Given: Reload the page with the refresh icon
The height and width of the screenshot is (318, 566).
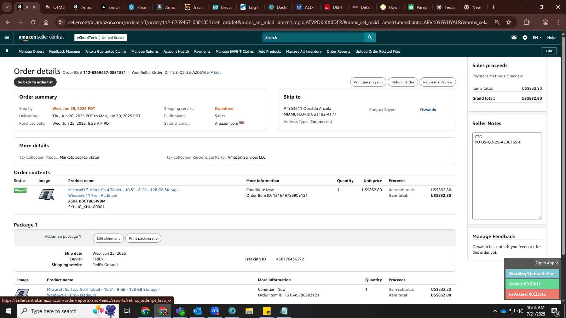Looking at the screenshot, I should pos(33,22).
